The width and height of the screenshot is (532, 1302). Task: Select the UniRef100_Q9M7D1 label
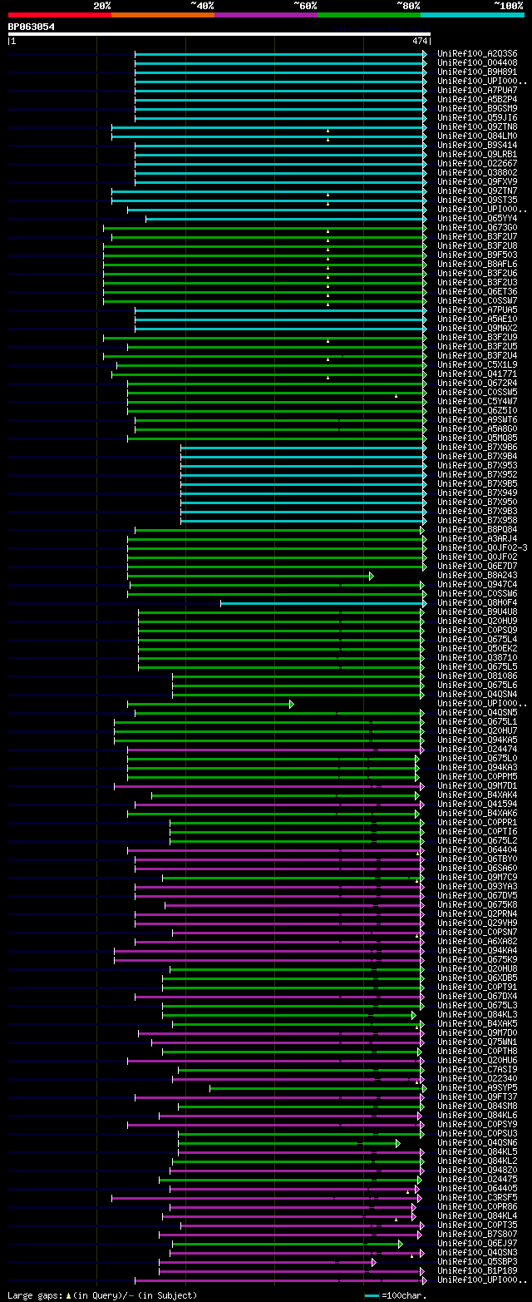click(479, 785)
